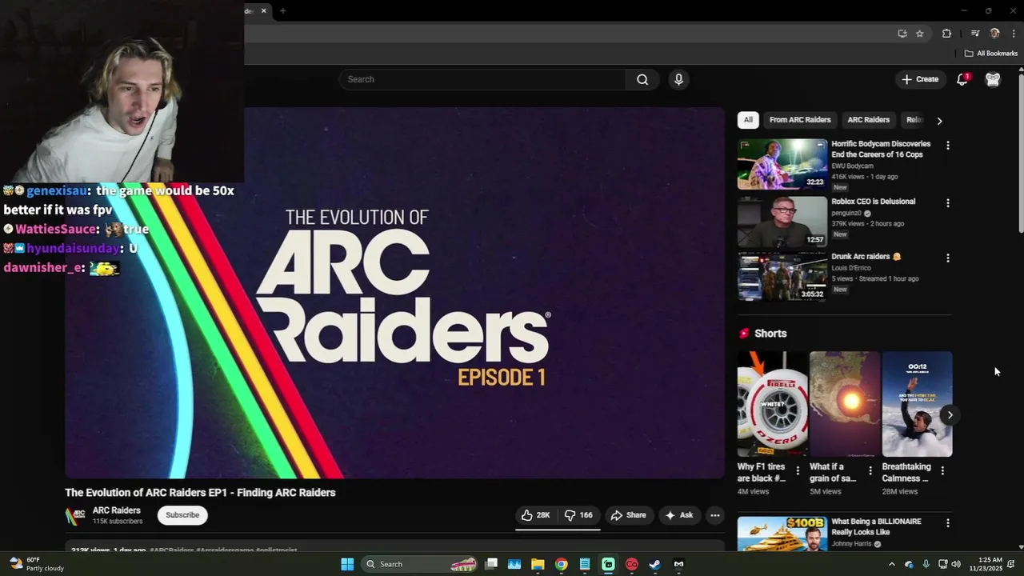1024x576 pixels.
Task: Open File Explorer from the taskbar
Action: (538, 564)
